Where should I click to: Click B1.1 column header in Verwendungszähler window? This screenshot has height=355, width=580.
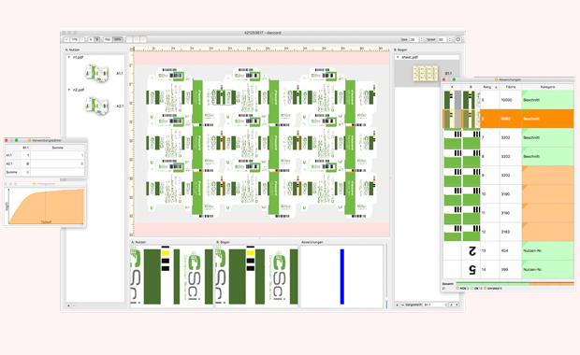pyautogui.click(x=25, y=148)
